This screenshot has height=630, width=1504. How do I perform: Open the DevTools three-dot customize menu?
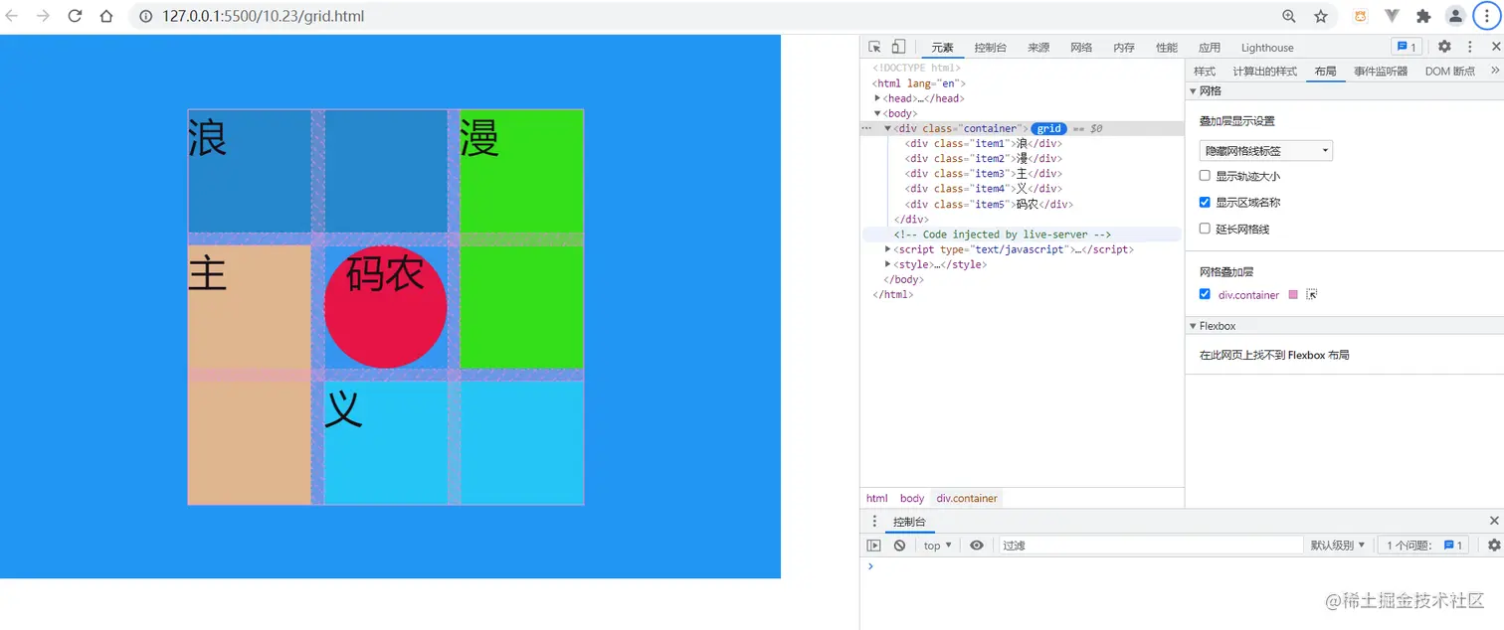(x=1470, y=47)
